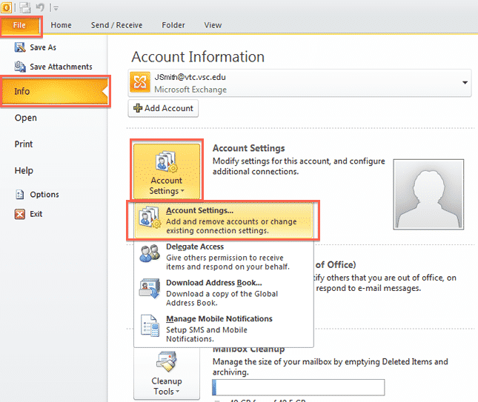The height and width of the screenshot is (402, 478).
Task: Click the Cleanup Tools broom icon
Action: tap(167, 362)
